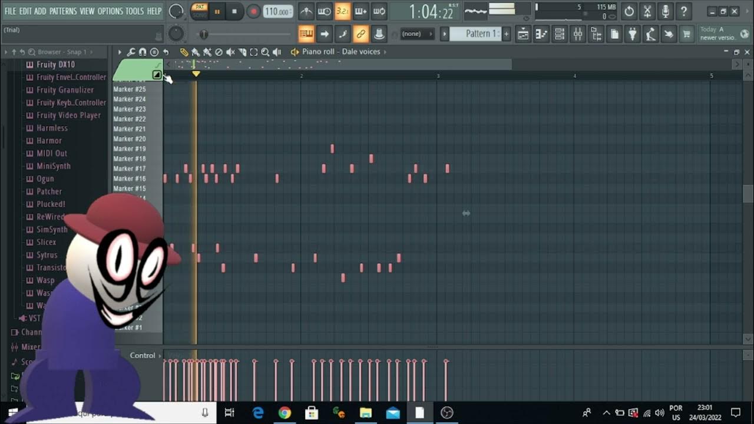Select the Zoom magnifier tool in piano roll

tap(265, 52)
